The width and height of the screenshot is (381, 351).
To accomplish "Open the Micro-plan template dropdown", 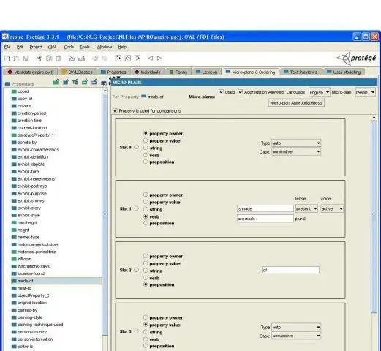I will [x=365, y=92].
